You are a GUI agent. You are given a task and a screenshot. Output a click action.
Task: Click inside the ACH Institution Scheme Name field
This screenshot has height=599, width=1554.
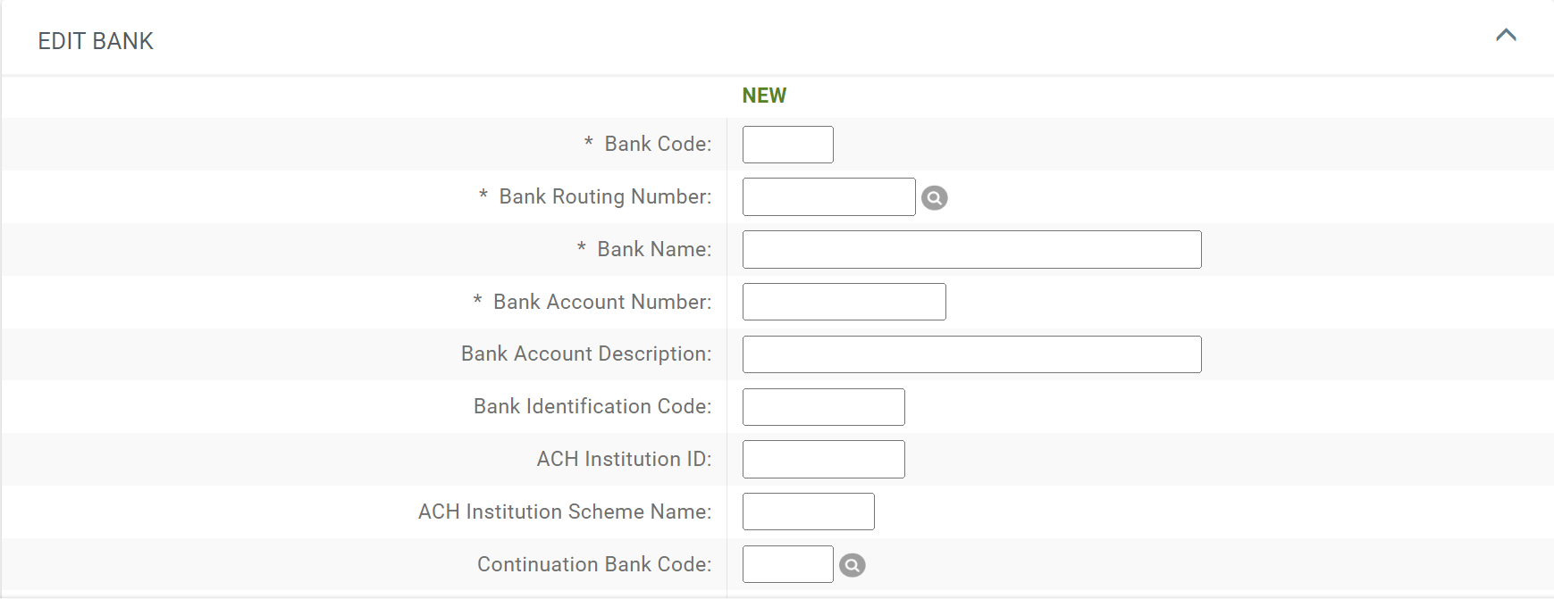click(807, 512)
